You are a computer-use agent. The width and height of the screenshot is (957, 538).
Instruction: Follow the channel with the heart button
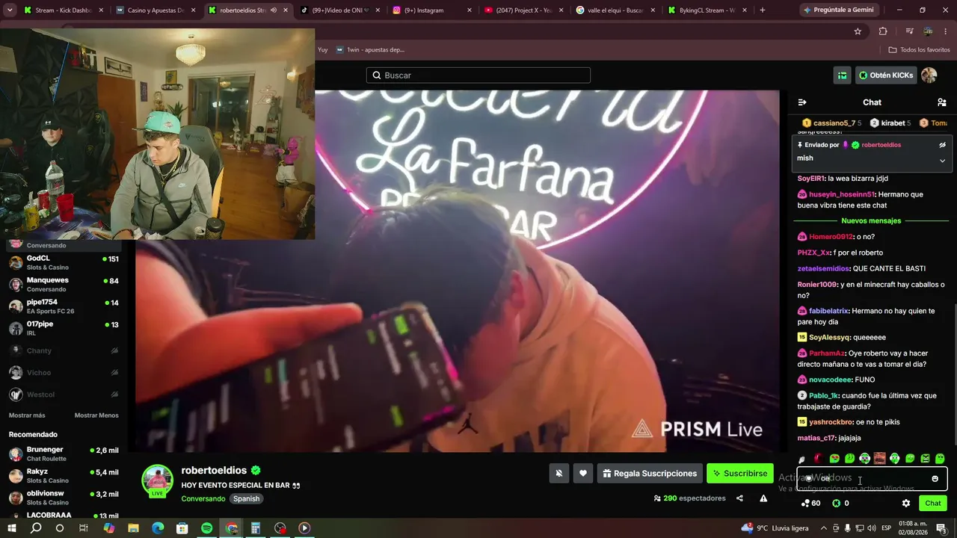pos(583,473)
